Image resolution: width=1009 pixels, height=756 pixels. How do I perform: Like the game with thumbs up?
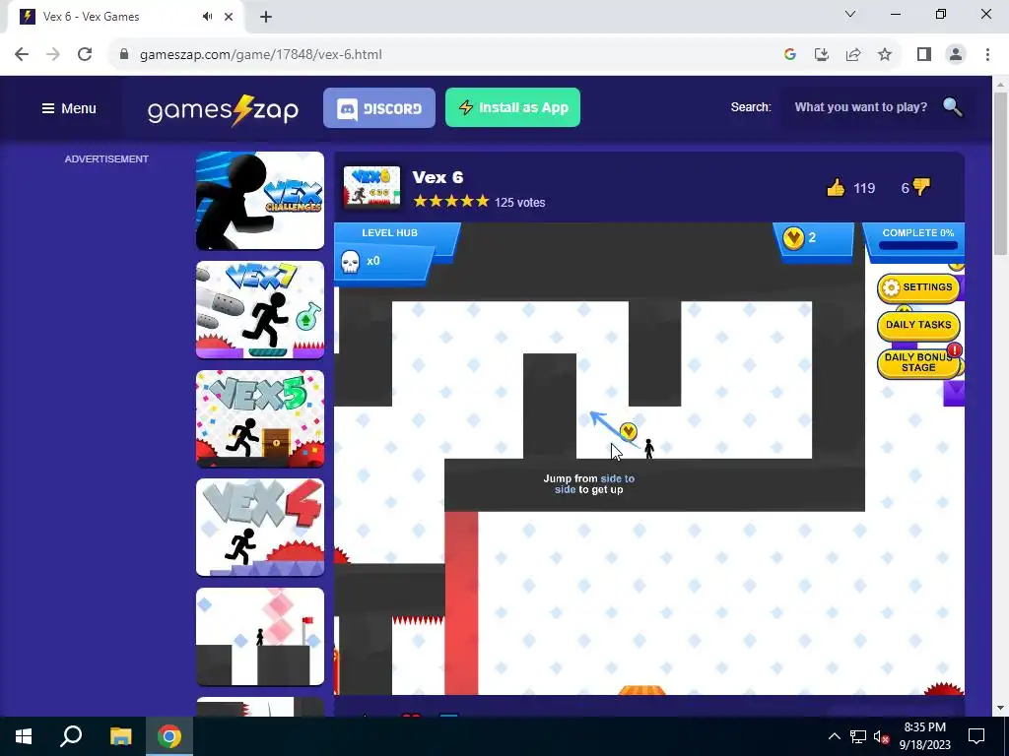tap(836, 188)
